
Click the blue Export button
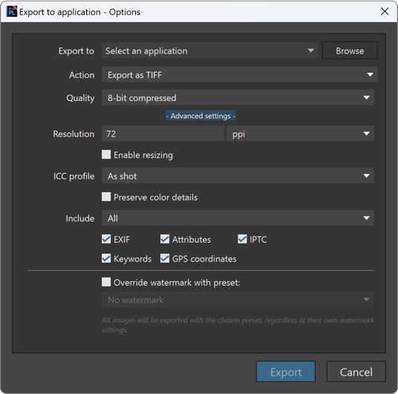point(286,372)
